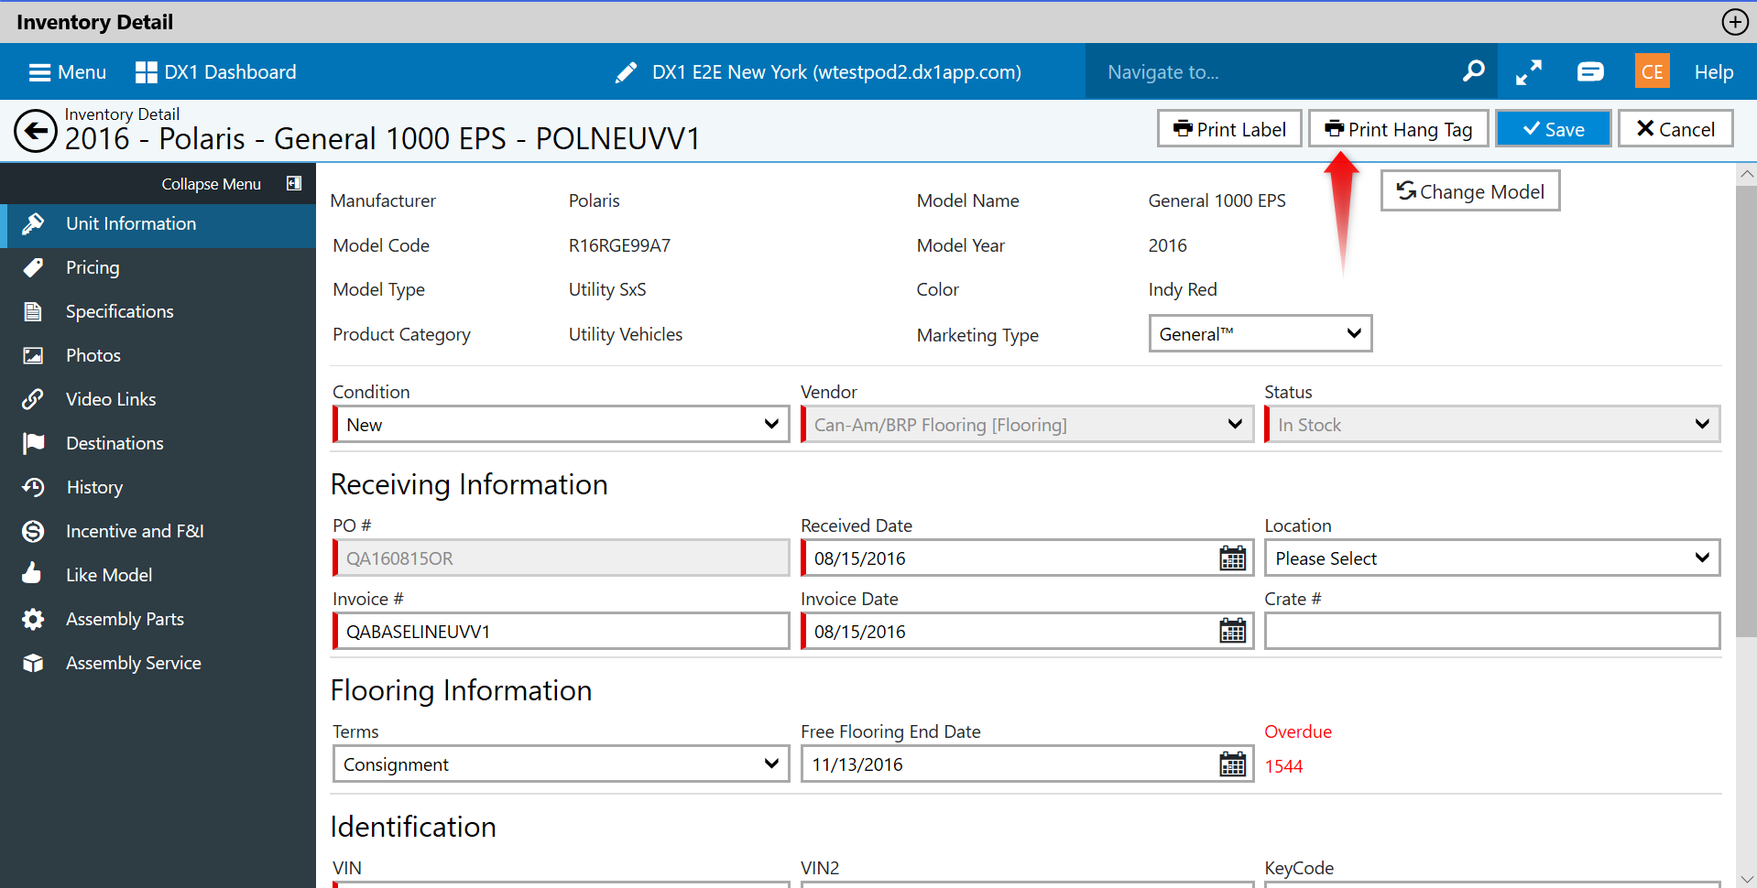Viewport: 1757px width, 888px height.
Task: Collapse the side menu
Action: pyautogui.click(x=231, y=184)
